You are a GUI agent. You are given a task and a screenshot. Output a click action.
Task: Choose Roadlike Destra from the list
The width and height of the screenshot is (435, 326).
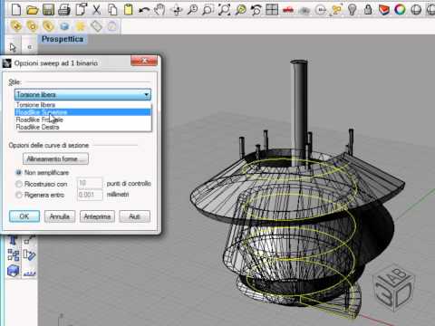[x=82, y=127]
